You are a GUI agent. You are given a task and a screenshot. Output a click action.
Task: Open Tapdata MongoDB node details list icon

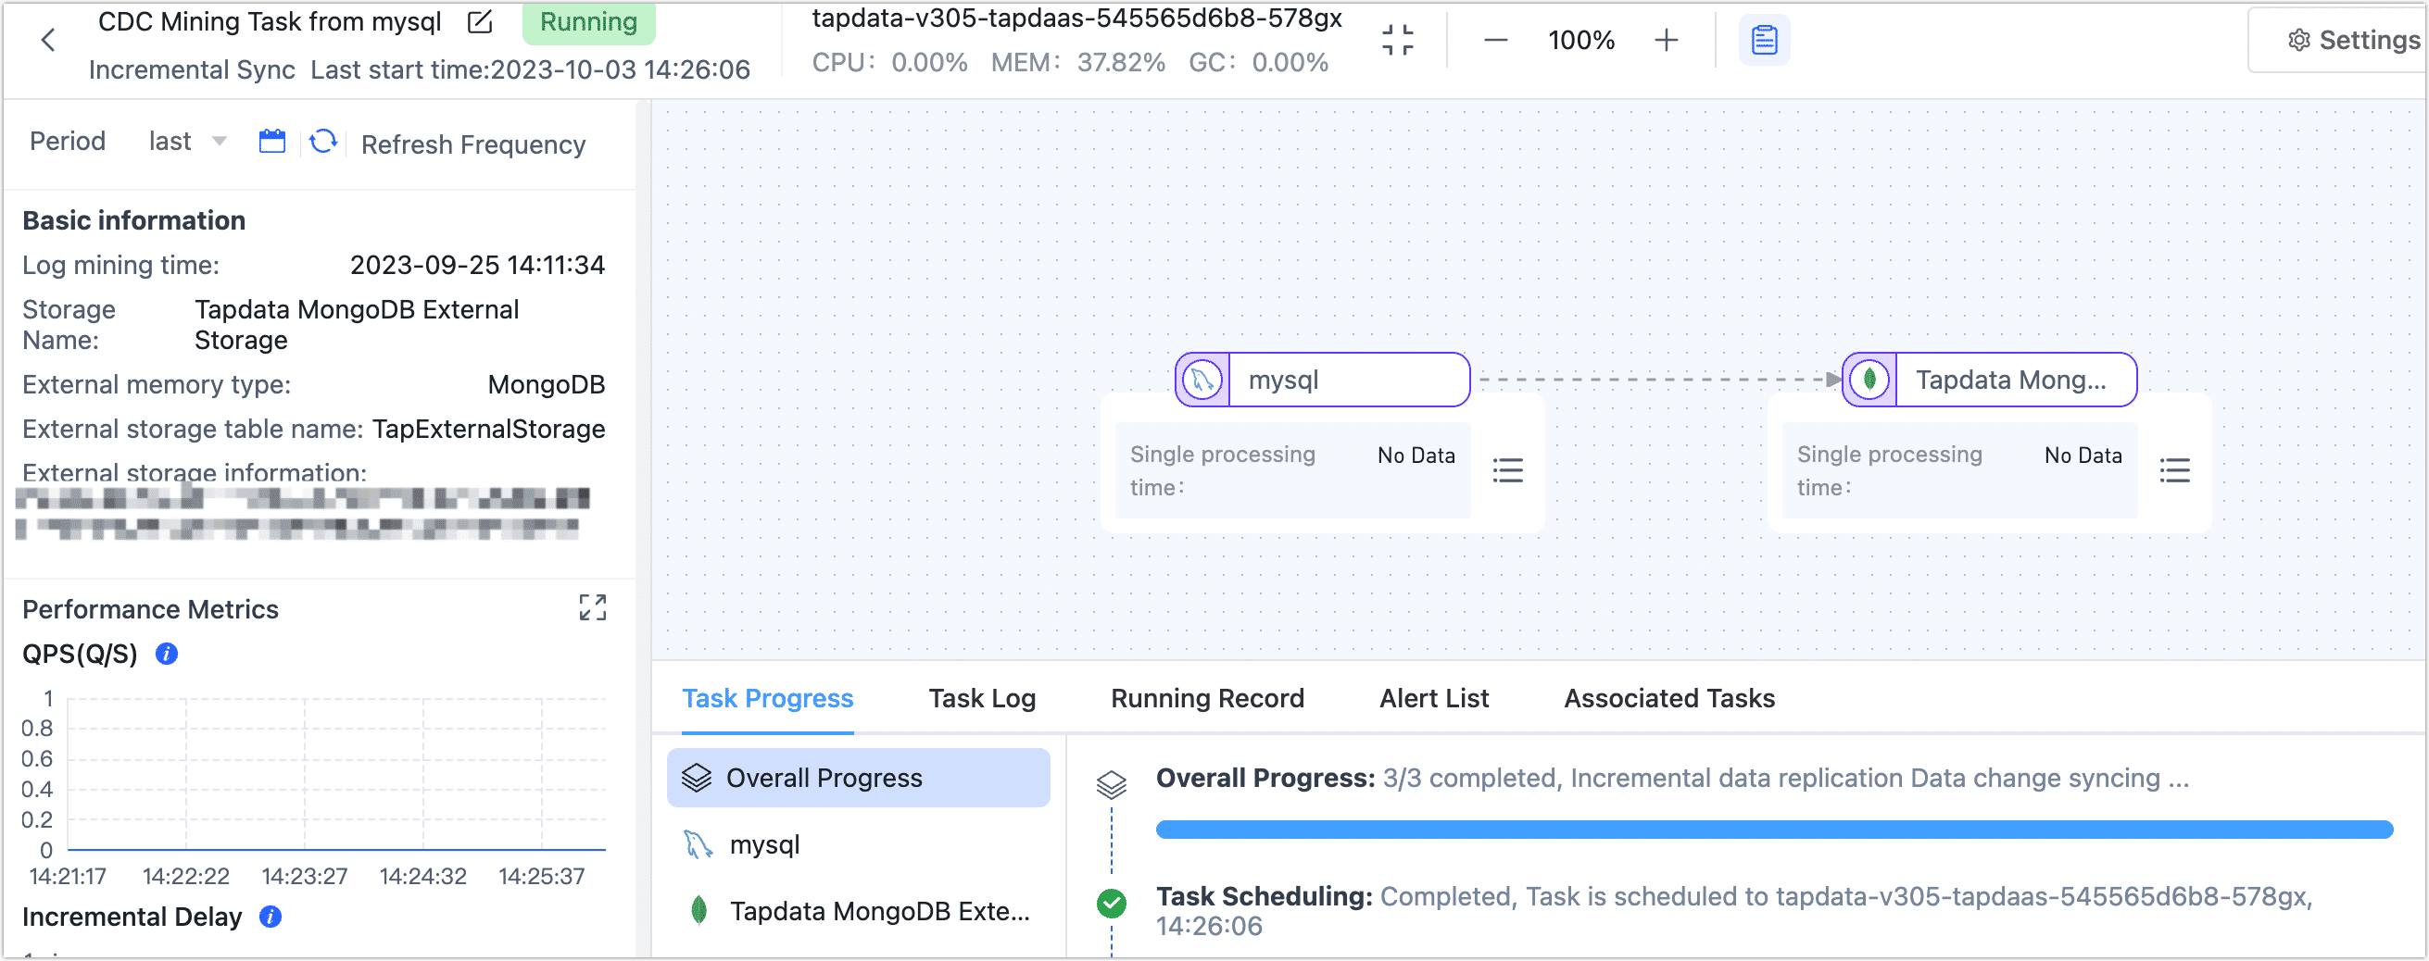[x=2174, y=469]
